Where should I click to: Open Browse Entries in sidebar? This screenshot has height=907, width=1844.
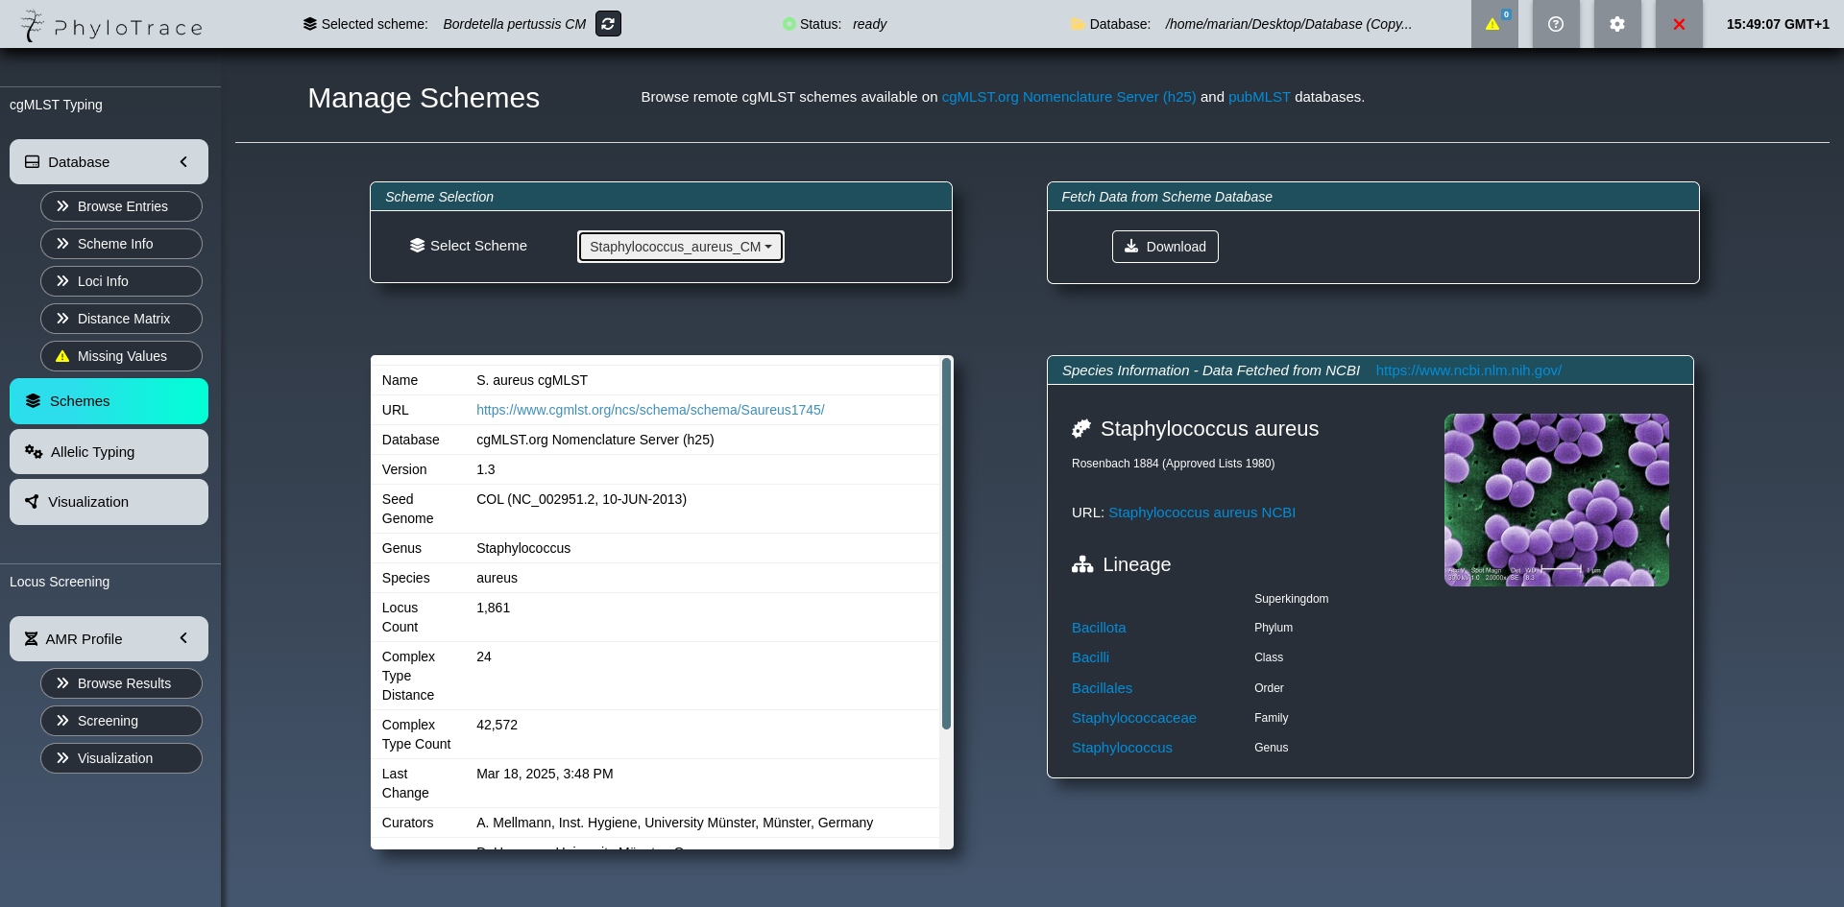(121, 206)
